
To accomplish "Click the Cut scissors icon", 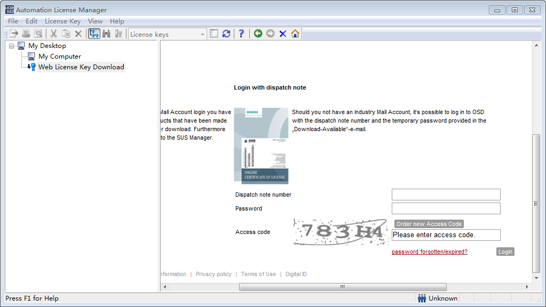I will coord(53,34).
